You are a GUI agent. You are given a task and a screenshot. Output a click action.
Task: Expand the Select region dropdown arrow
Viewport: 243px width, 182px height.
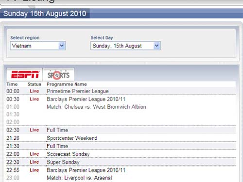pos(62,46)
